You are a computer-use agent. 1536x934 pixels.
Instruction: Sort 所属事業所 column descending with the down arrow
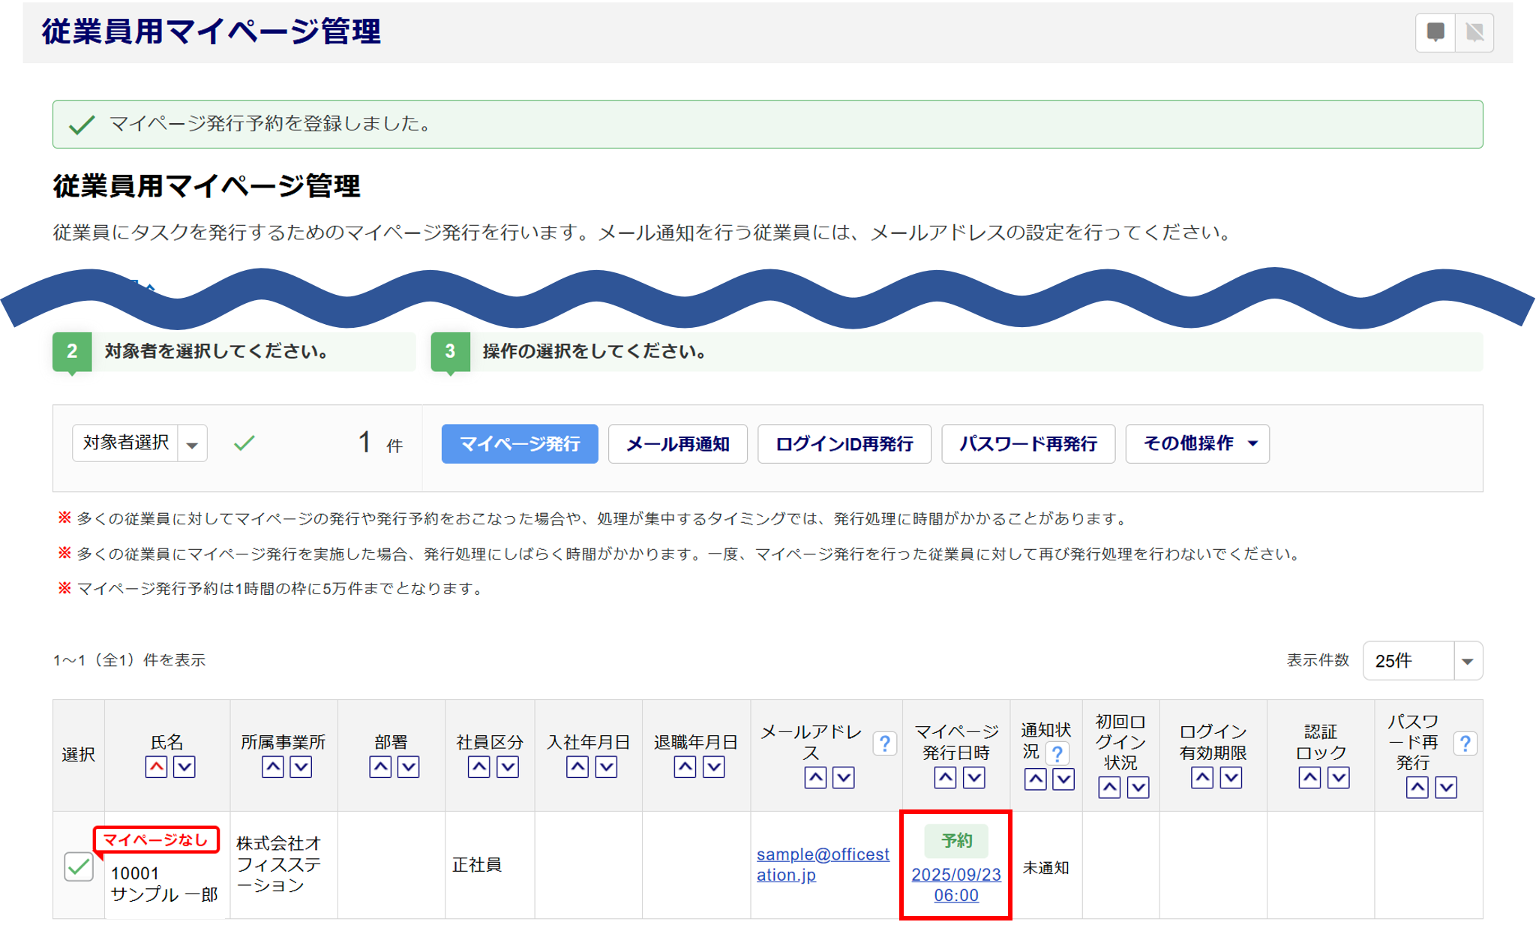pos(301,767)
